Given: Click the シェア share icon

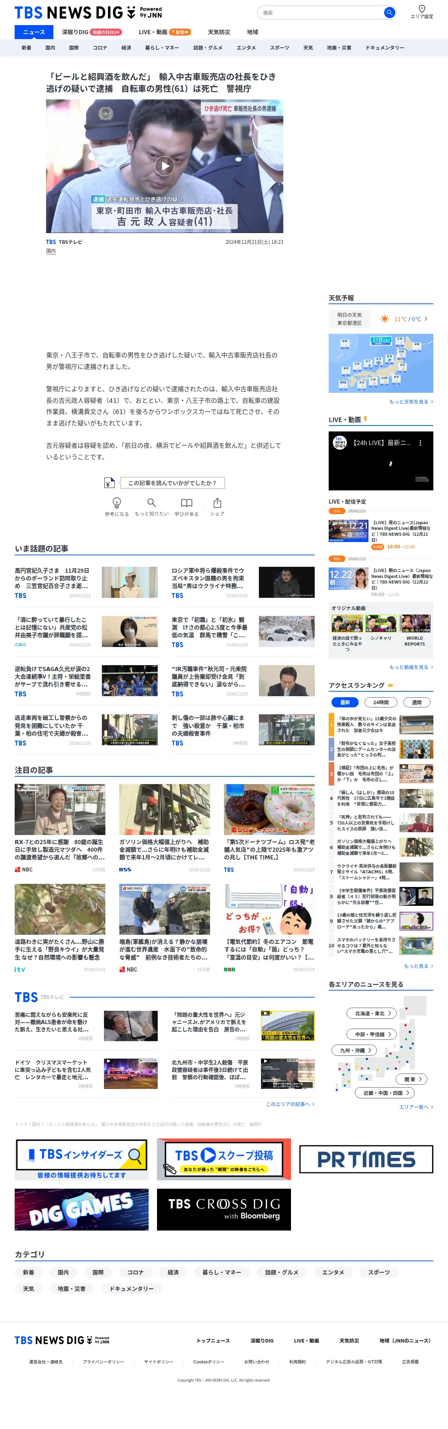Looking at the screenshot, I should pos(217,503).
